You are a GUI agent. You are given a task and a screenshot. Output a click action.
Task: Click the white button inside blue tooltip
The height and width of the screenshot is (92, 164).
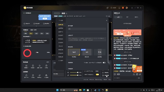click(45, 18)
